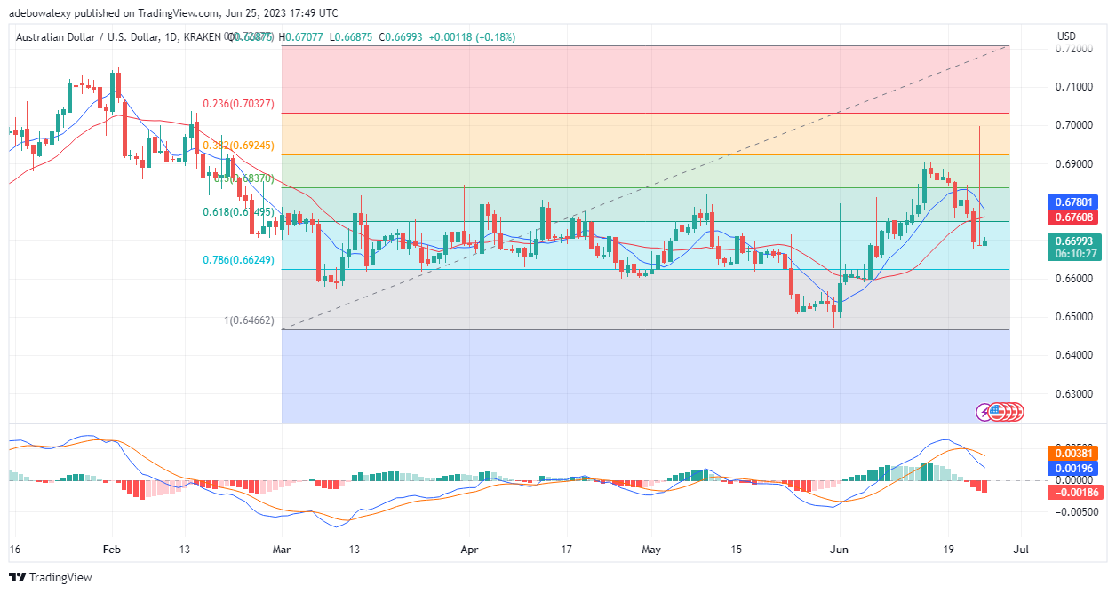Viewport: 1116px width, 593px height.
Task: Click the H0.67077 high value in header
Action: click(x=301, y=37)
